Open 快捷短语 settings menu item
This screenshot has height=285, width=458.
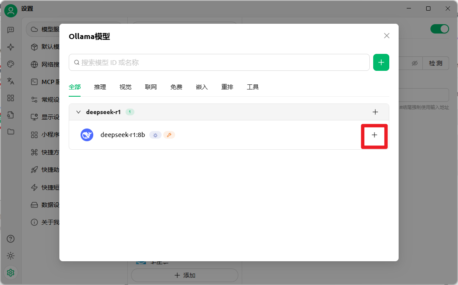pyautogui.click(x=45, y=187)
